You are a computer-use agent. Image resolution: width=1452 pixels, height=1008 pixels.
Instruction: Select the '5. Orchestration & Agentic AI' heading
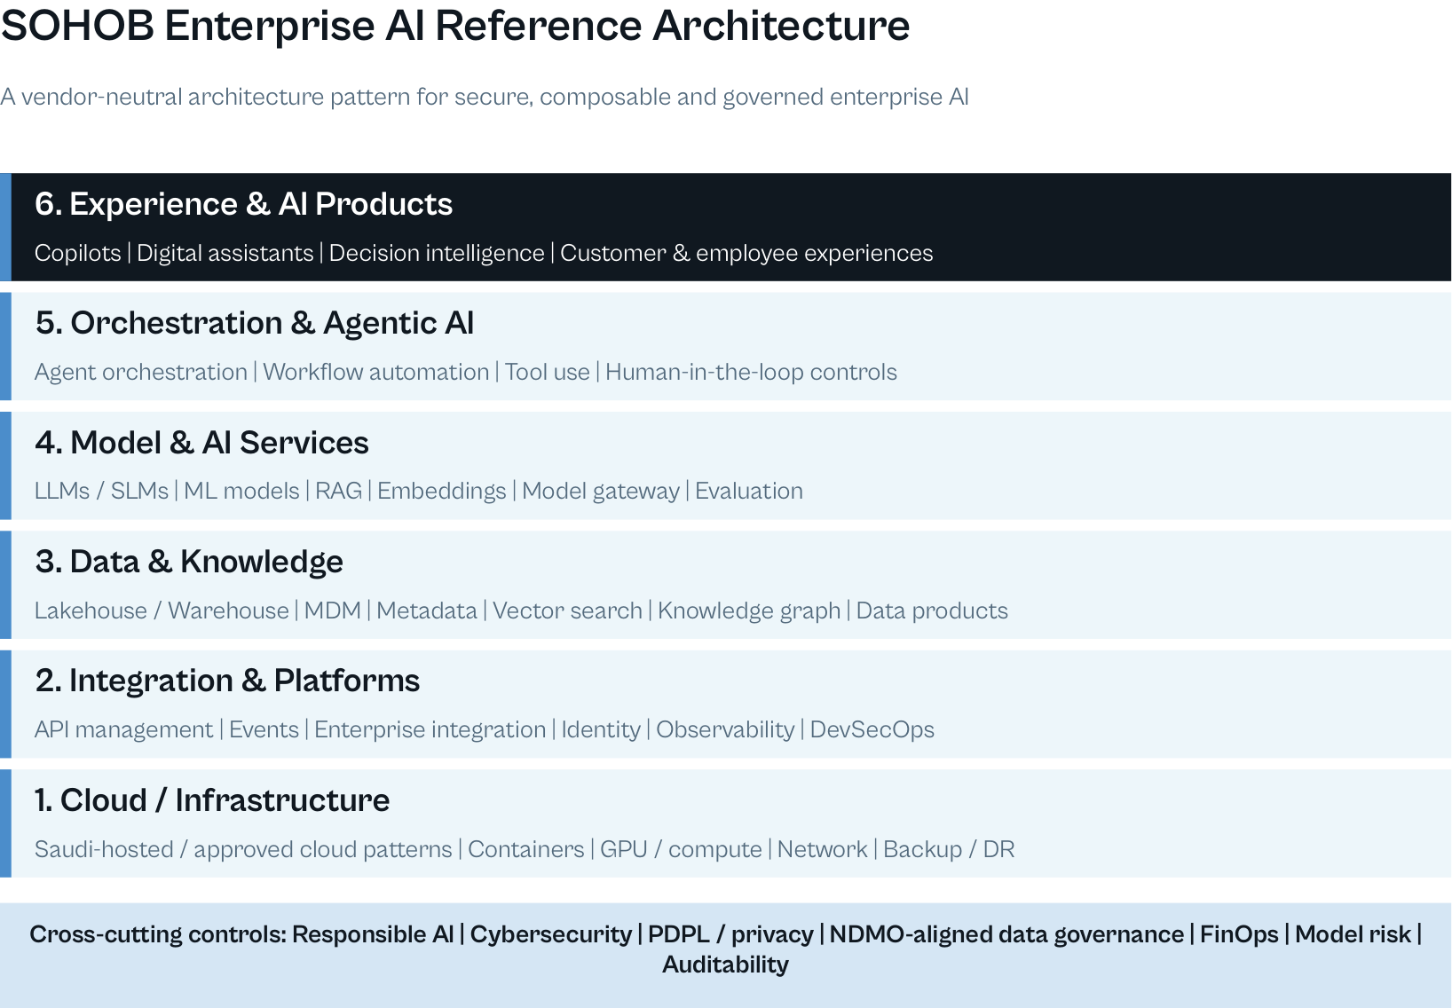[255, 323]
